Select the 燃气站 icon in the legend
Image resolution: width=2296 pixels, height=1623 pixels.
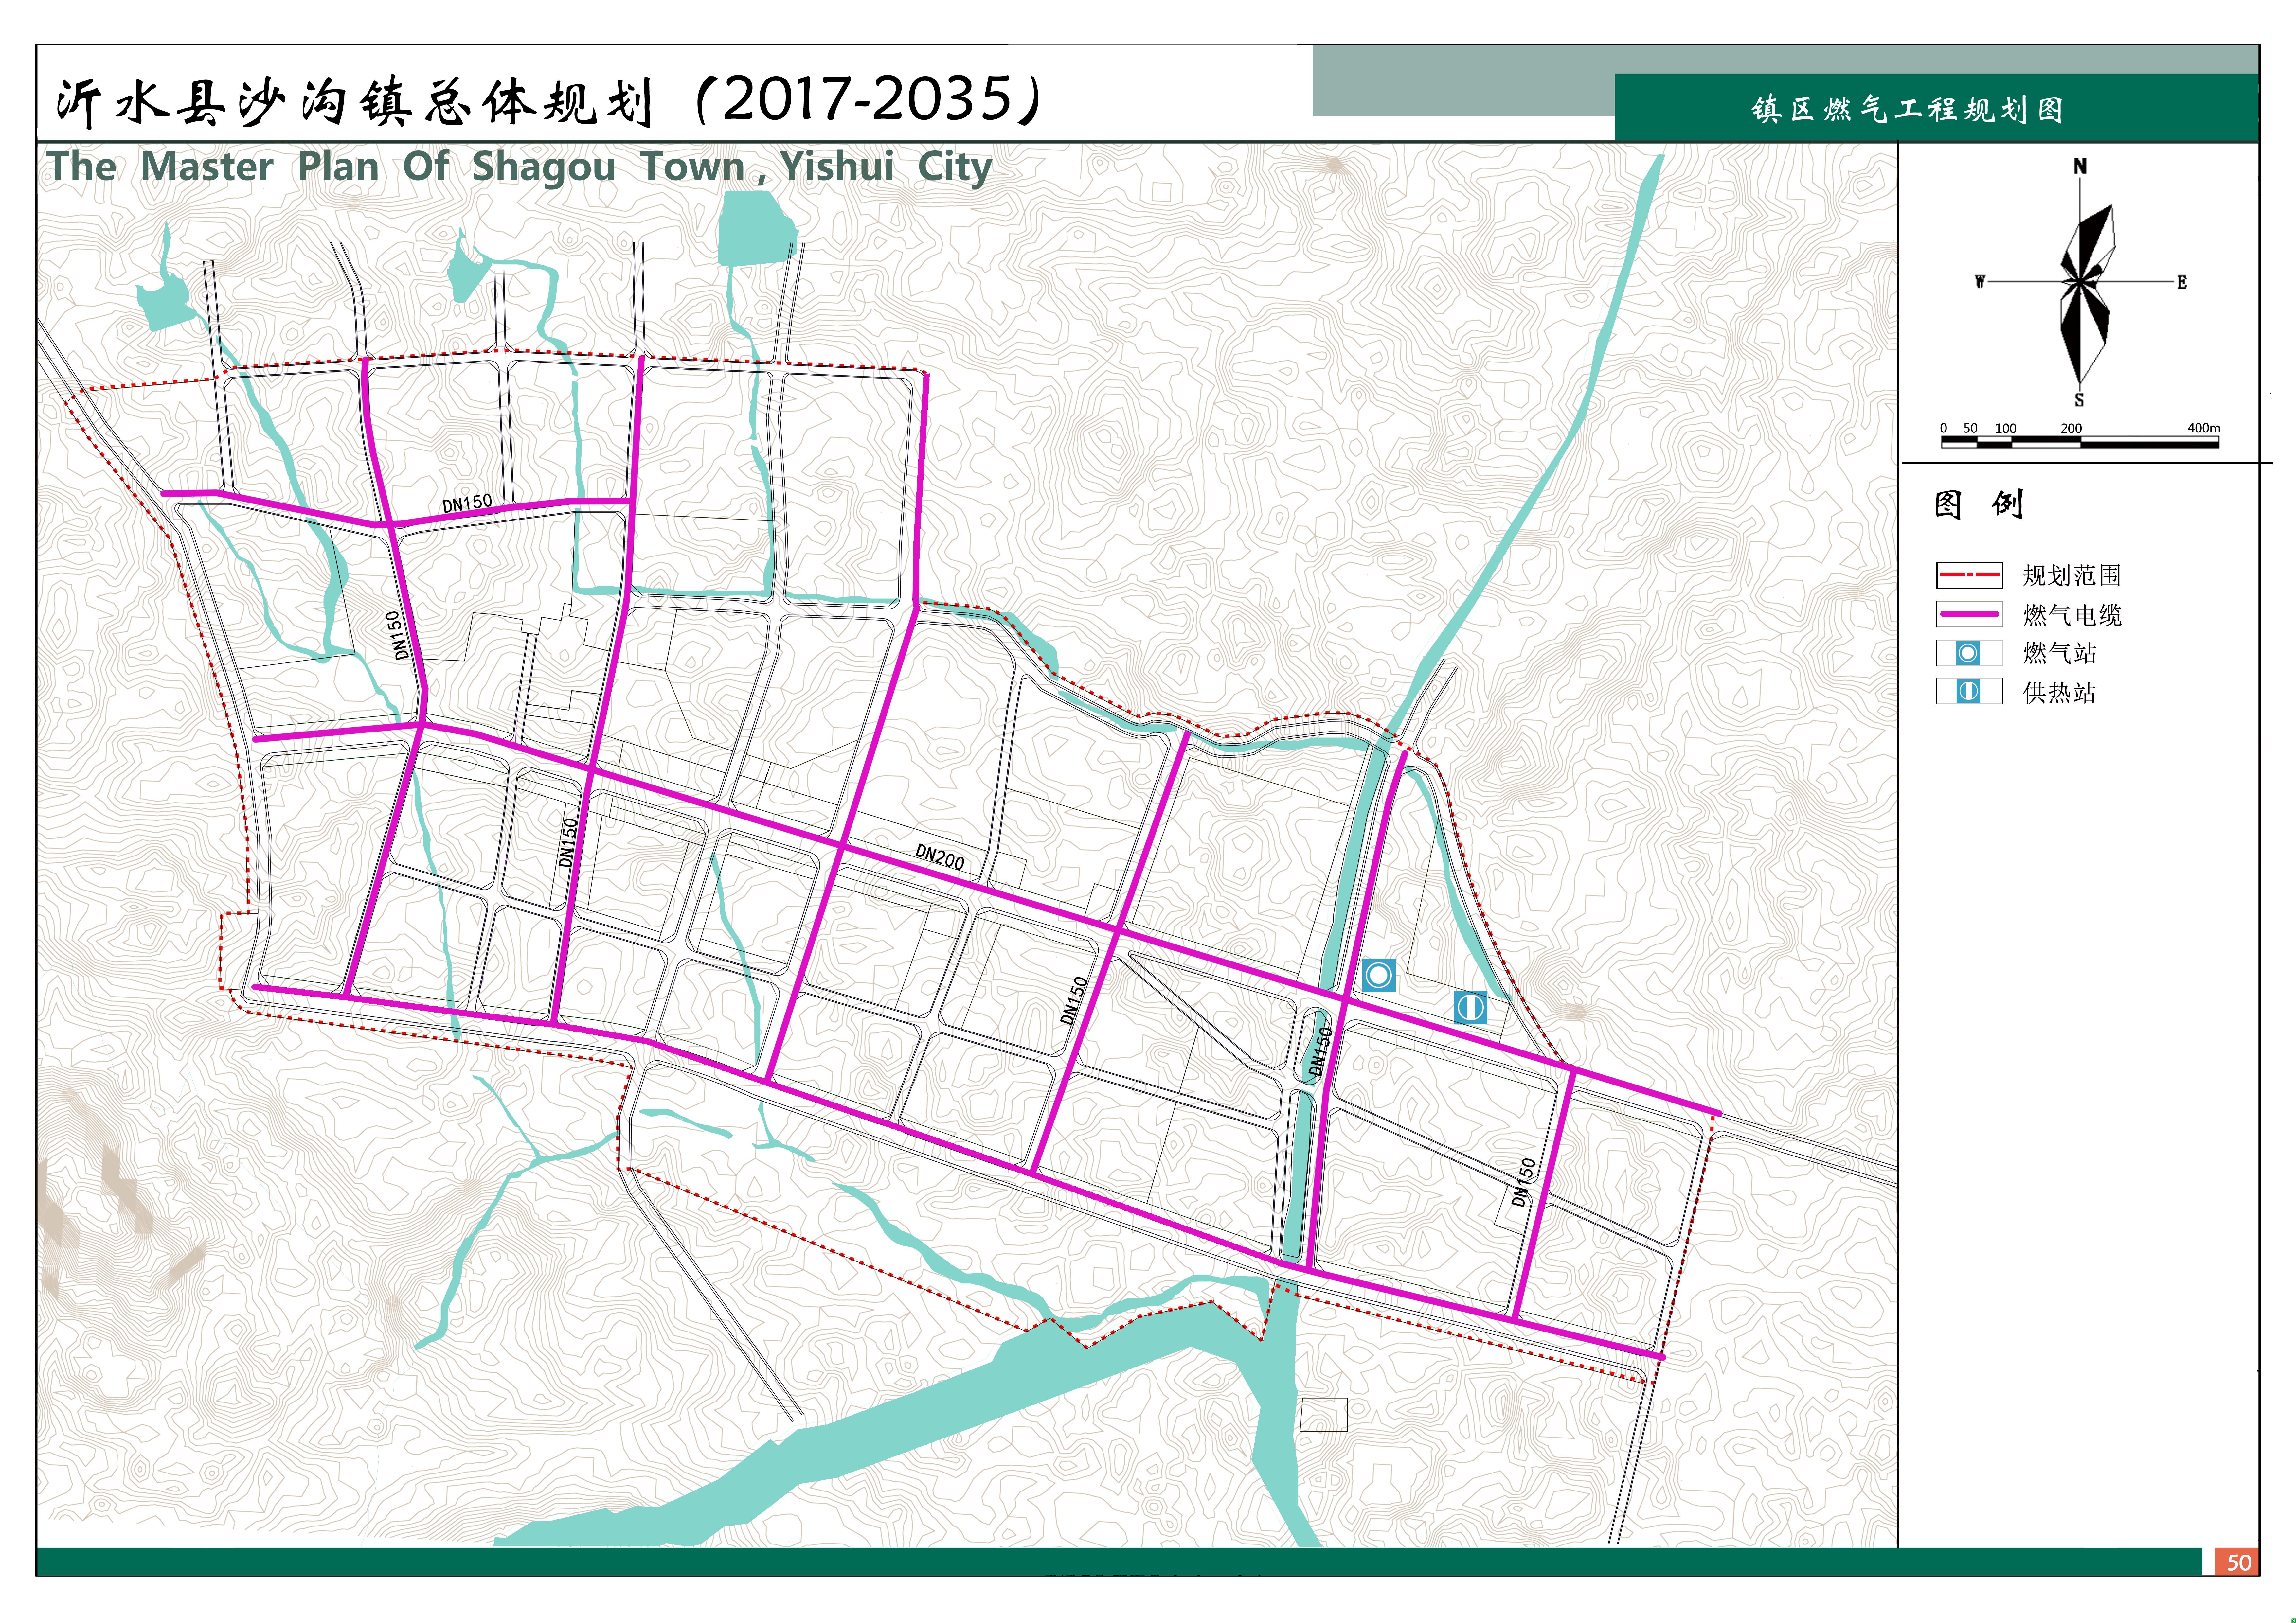coord(1968,653)
